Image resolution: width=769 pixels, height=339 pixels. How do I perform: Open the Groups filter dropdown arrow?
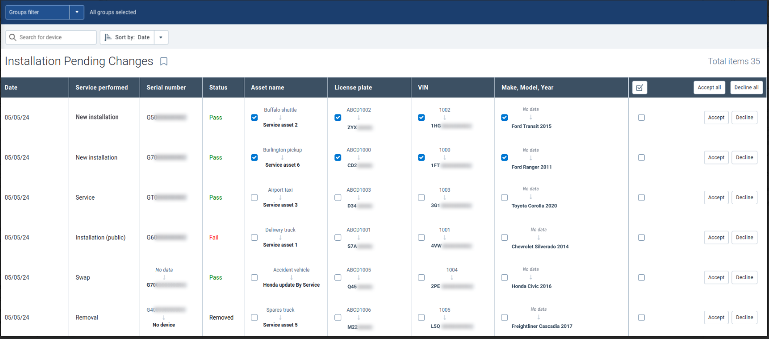coord(77,12)
